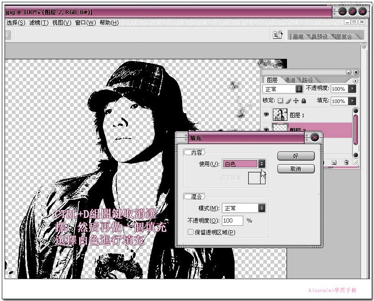Edit the fill dialog 不透明度 value field
This screenshot has height=301, width=374.
(x=232, y=221)
